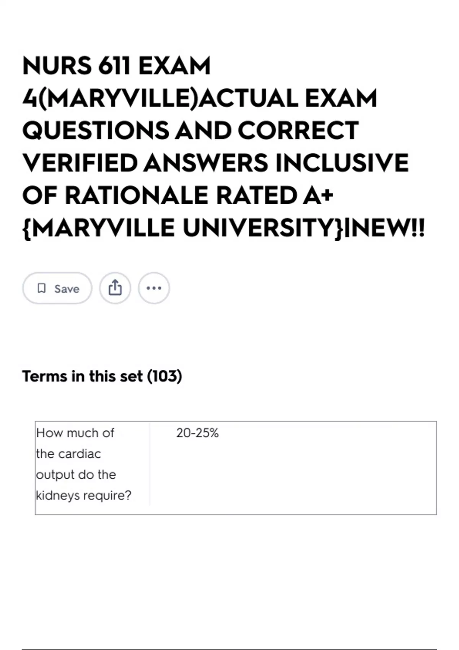Click the "kidneys require?" text line
This screenshot has height=650, width=459.
click(84, 496)
